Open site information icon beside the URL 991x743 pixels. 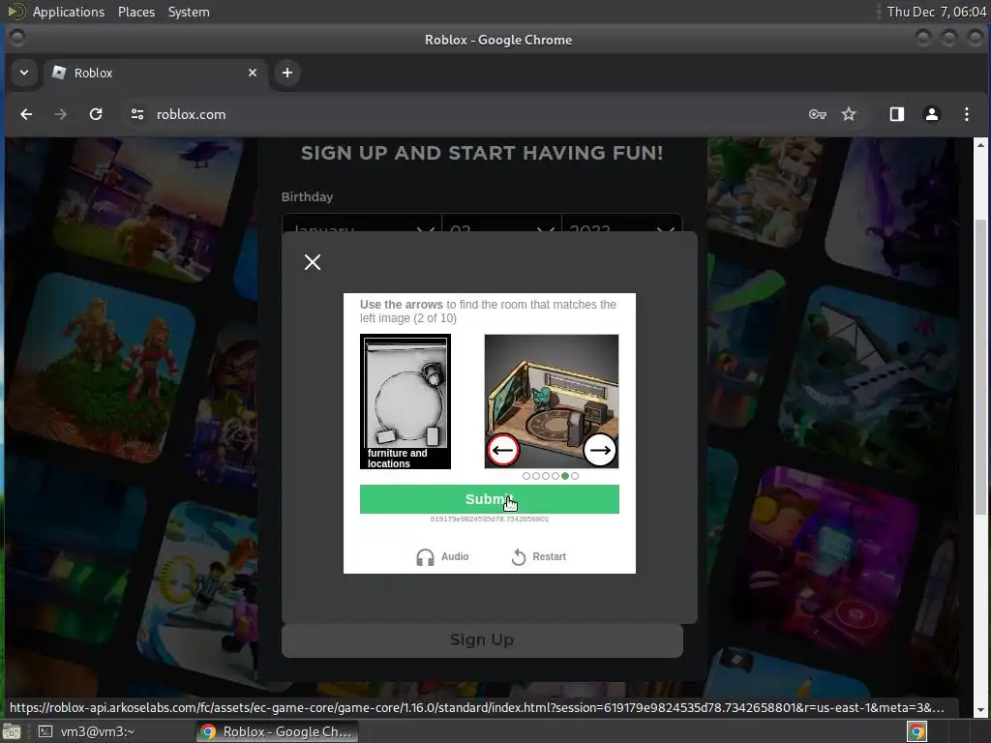coord(137,114)
